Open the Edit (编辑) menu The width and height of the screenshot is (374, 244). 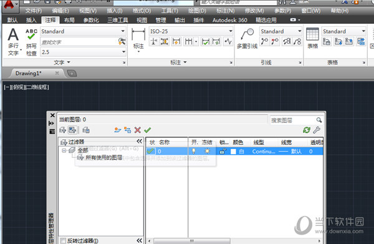pyautogui.click(x=60, y=11)
